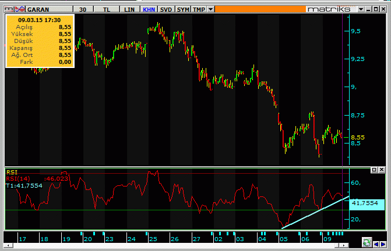The image size is (391, 251).
Task: Click the blue right arrow navigation button
Action: (x=383, y=245)
